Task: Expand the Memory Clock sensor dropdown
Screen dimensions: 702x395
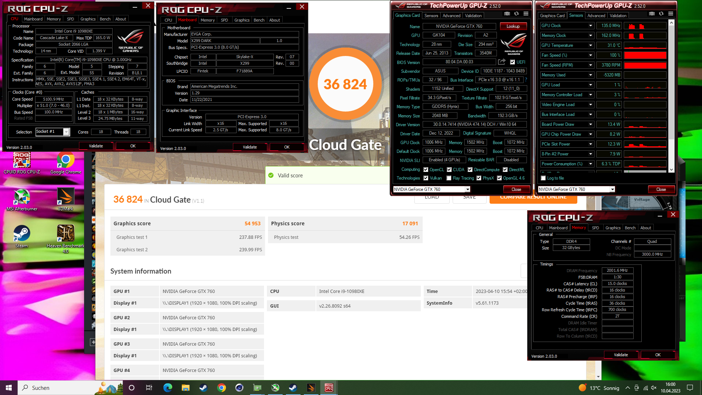Action: [590, 35]
